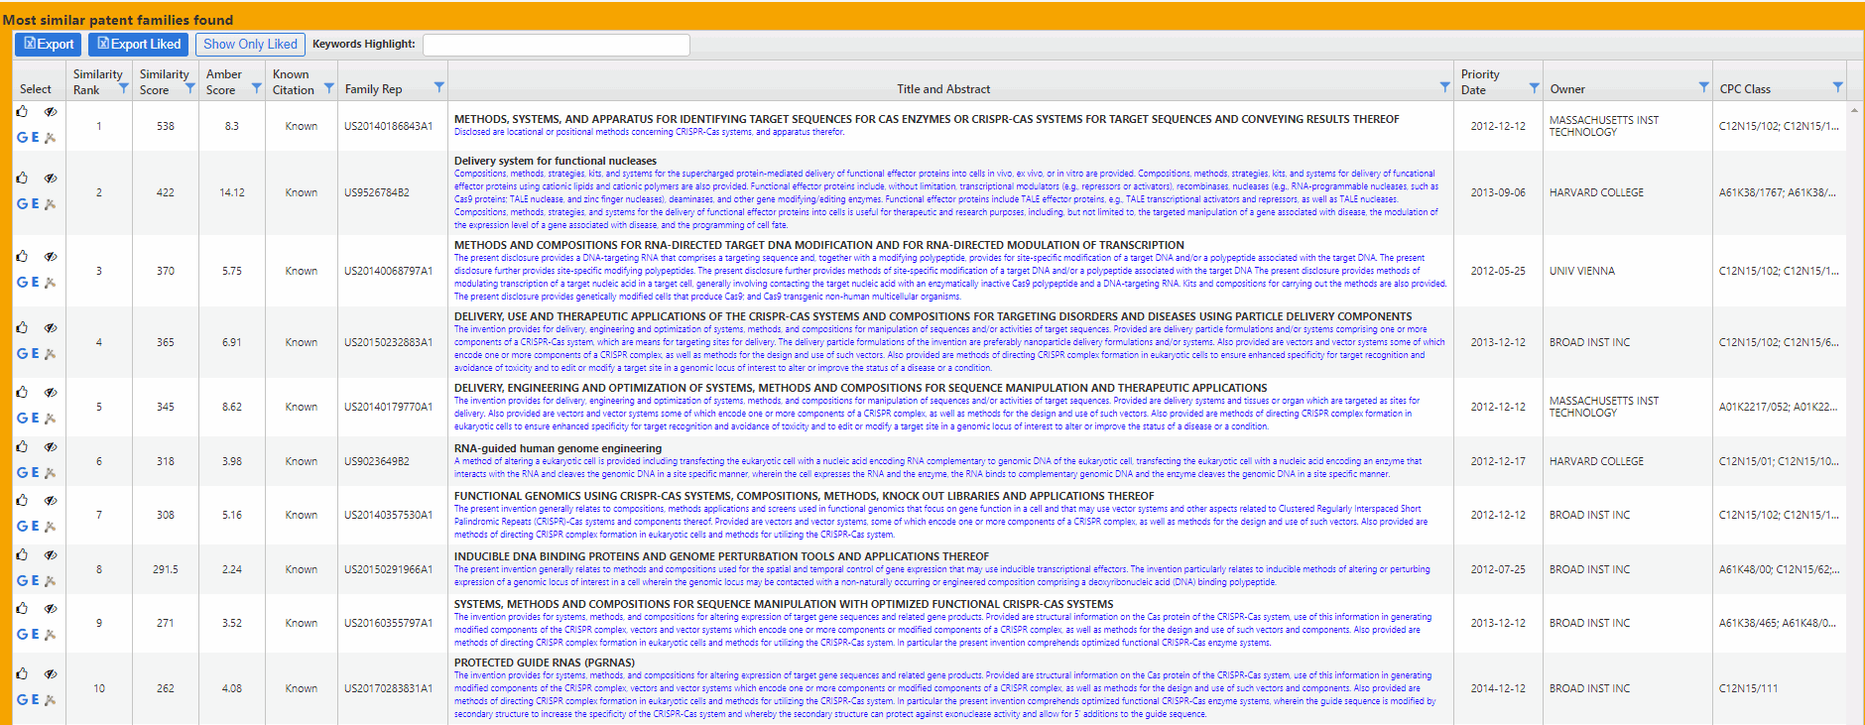
Task: Click thumbs-up icon in rank 4 row
Action: [x=22, y=328]
